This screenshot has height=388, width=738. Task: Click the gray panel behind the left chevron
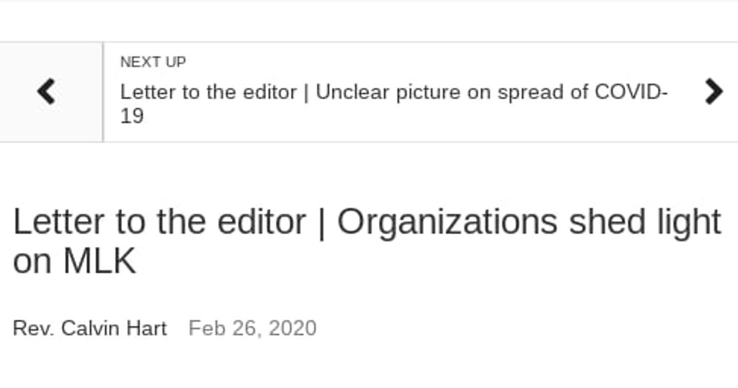(51, 92)
